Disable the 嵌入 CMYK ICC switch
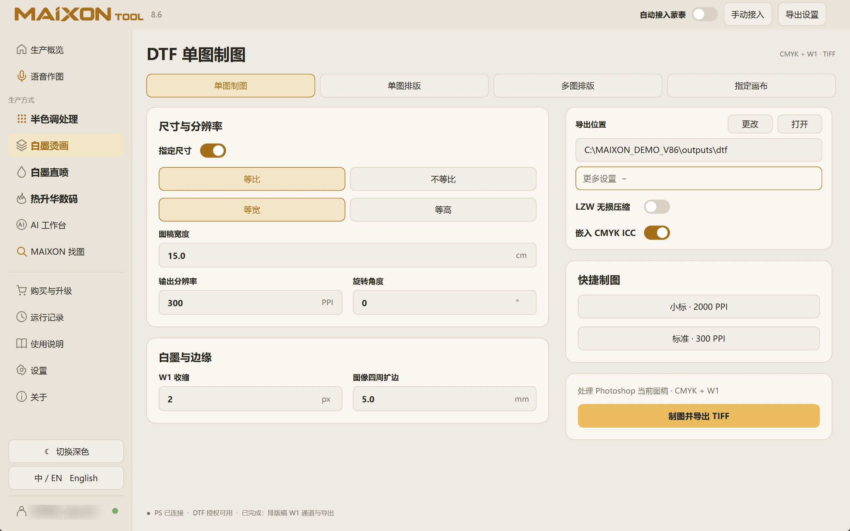This screenshot has width=850, height=531. 657,233
